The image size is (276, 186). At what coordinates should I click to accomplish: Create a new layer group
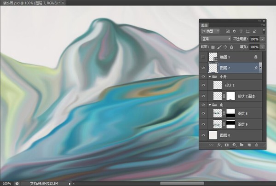point(241,145)
